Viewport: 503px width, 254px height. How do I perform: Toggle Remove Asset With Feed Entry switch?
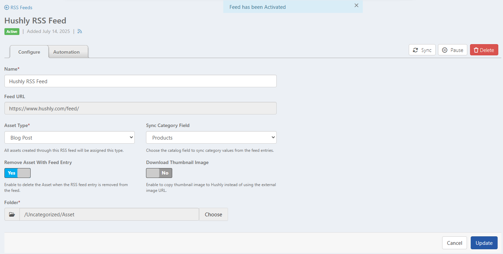17,173
